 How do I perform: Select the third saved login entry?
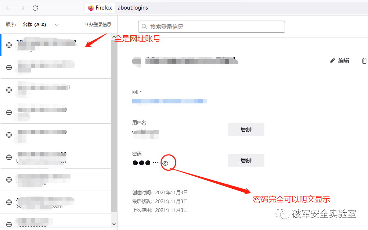click(55, 90)
